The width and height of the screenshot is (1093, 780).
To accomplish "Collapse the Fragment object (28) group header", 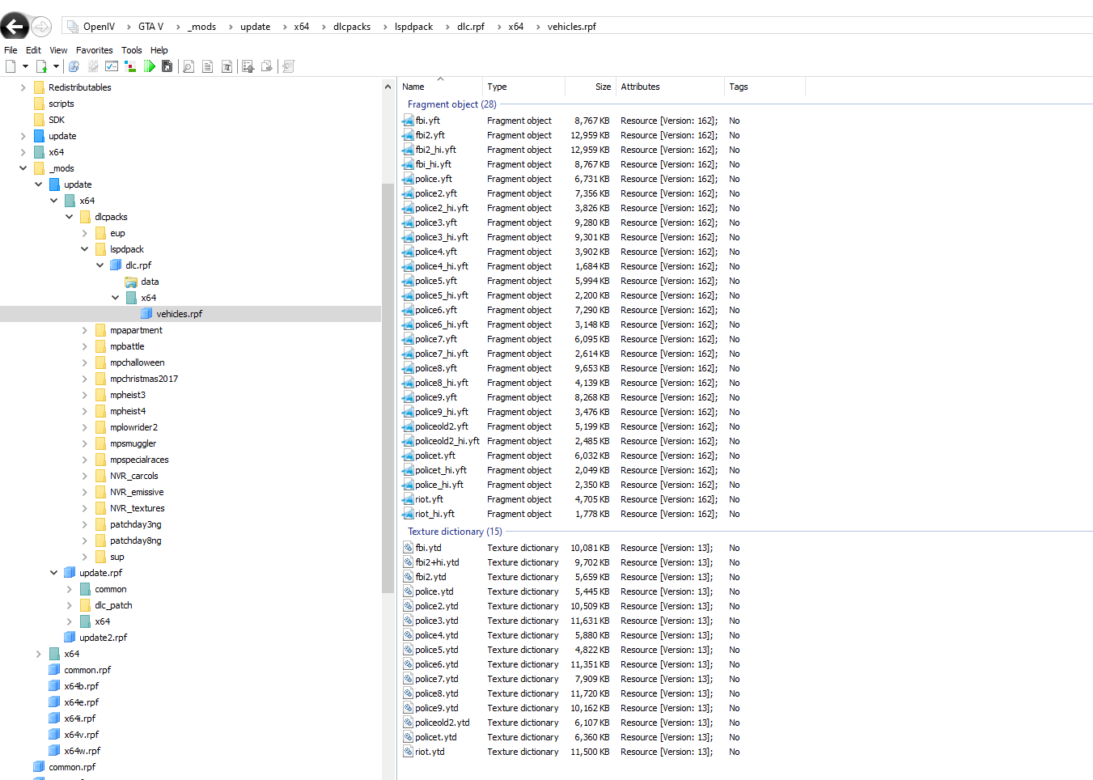I will tap(452, 104).
